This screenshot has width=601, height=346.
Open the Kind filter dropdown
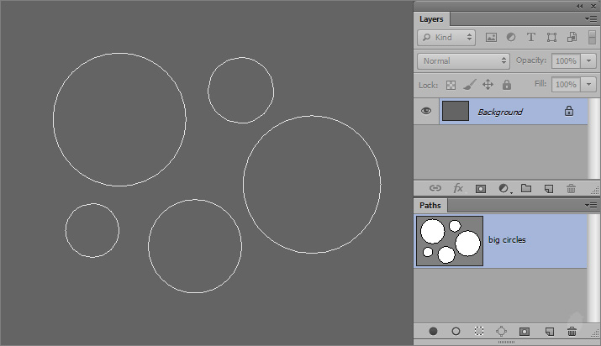tap(446, 38)
